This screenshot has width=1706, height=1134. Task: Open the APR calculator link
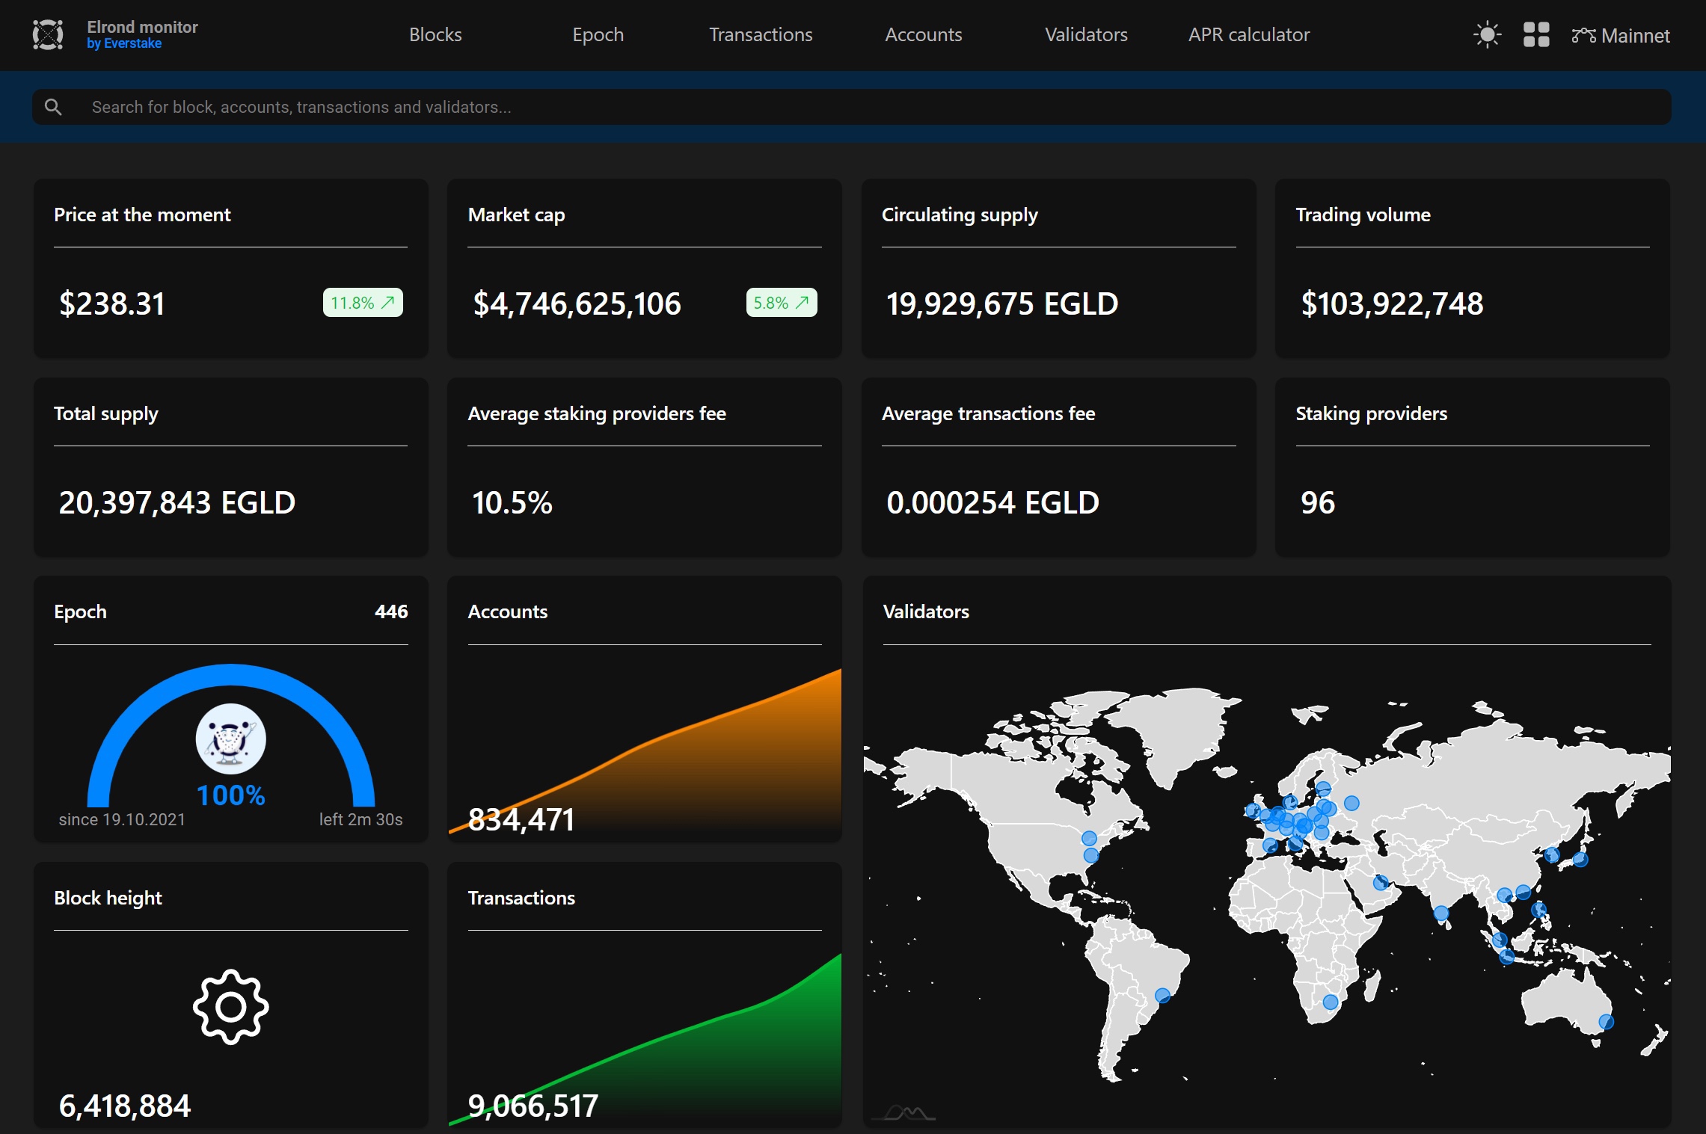1248,34
